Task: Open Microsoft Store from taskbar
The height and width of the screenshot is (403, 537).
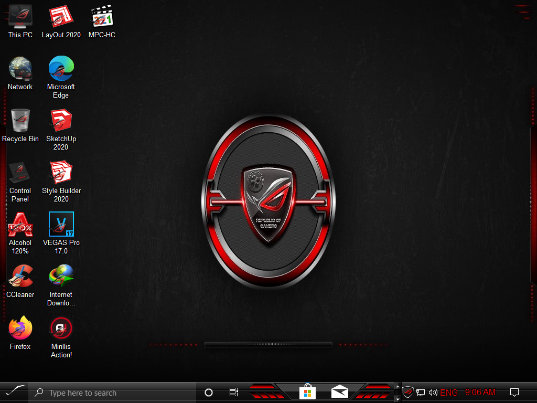Action: (307, 391)
